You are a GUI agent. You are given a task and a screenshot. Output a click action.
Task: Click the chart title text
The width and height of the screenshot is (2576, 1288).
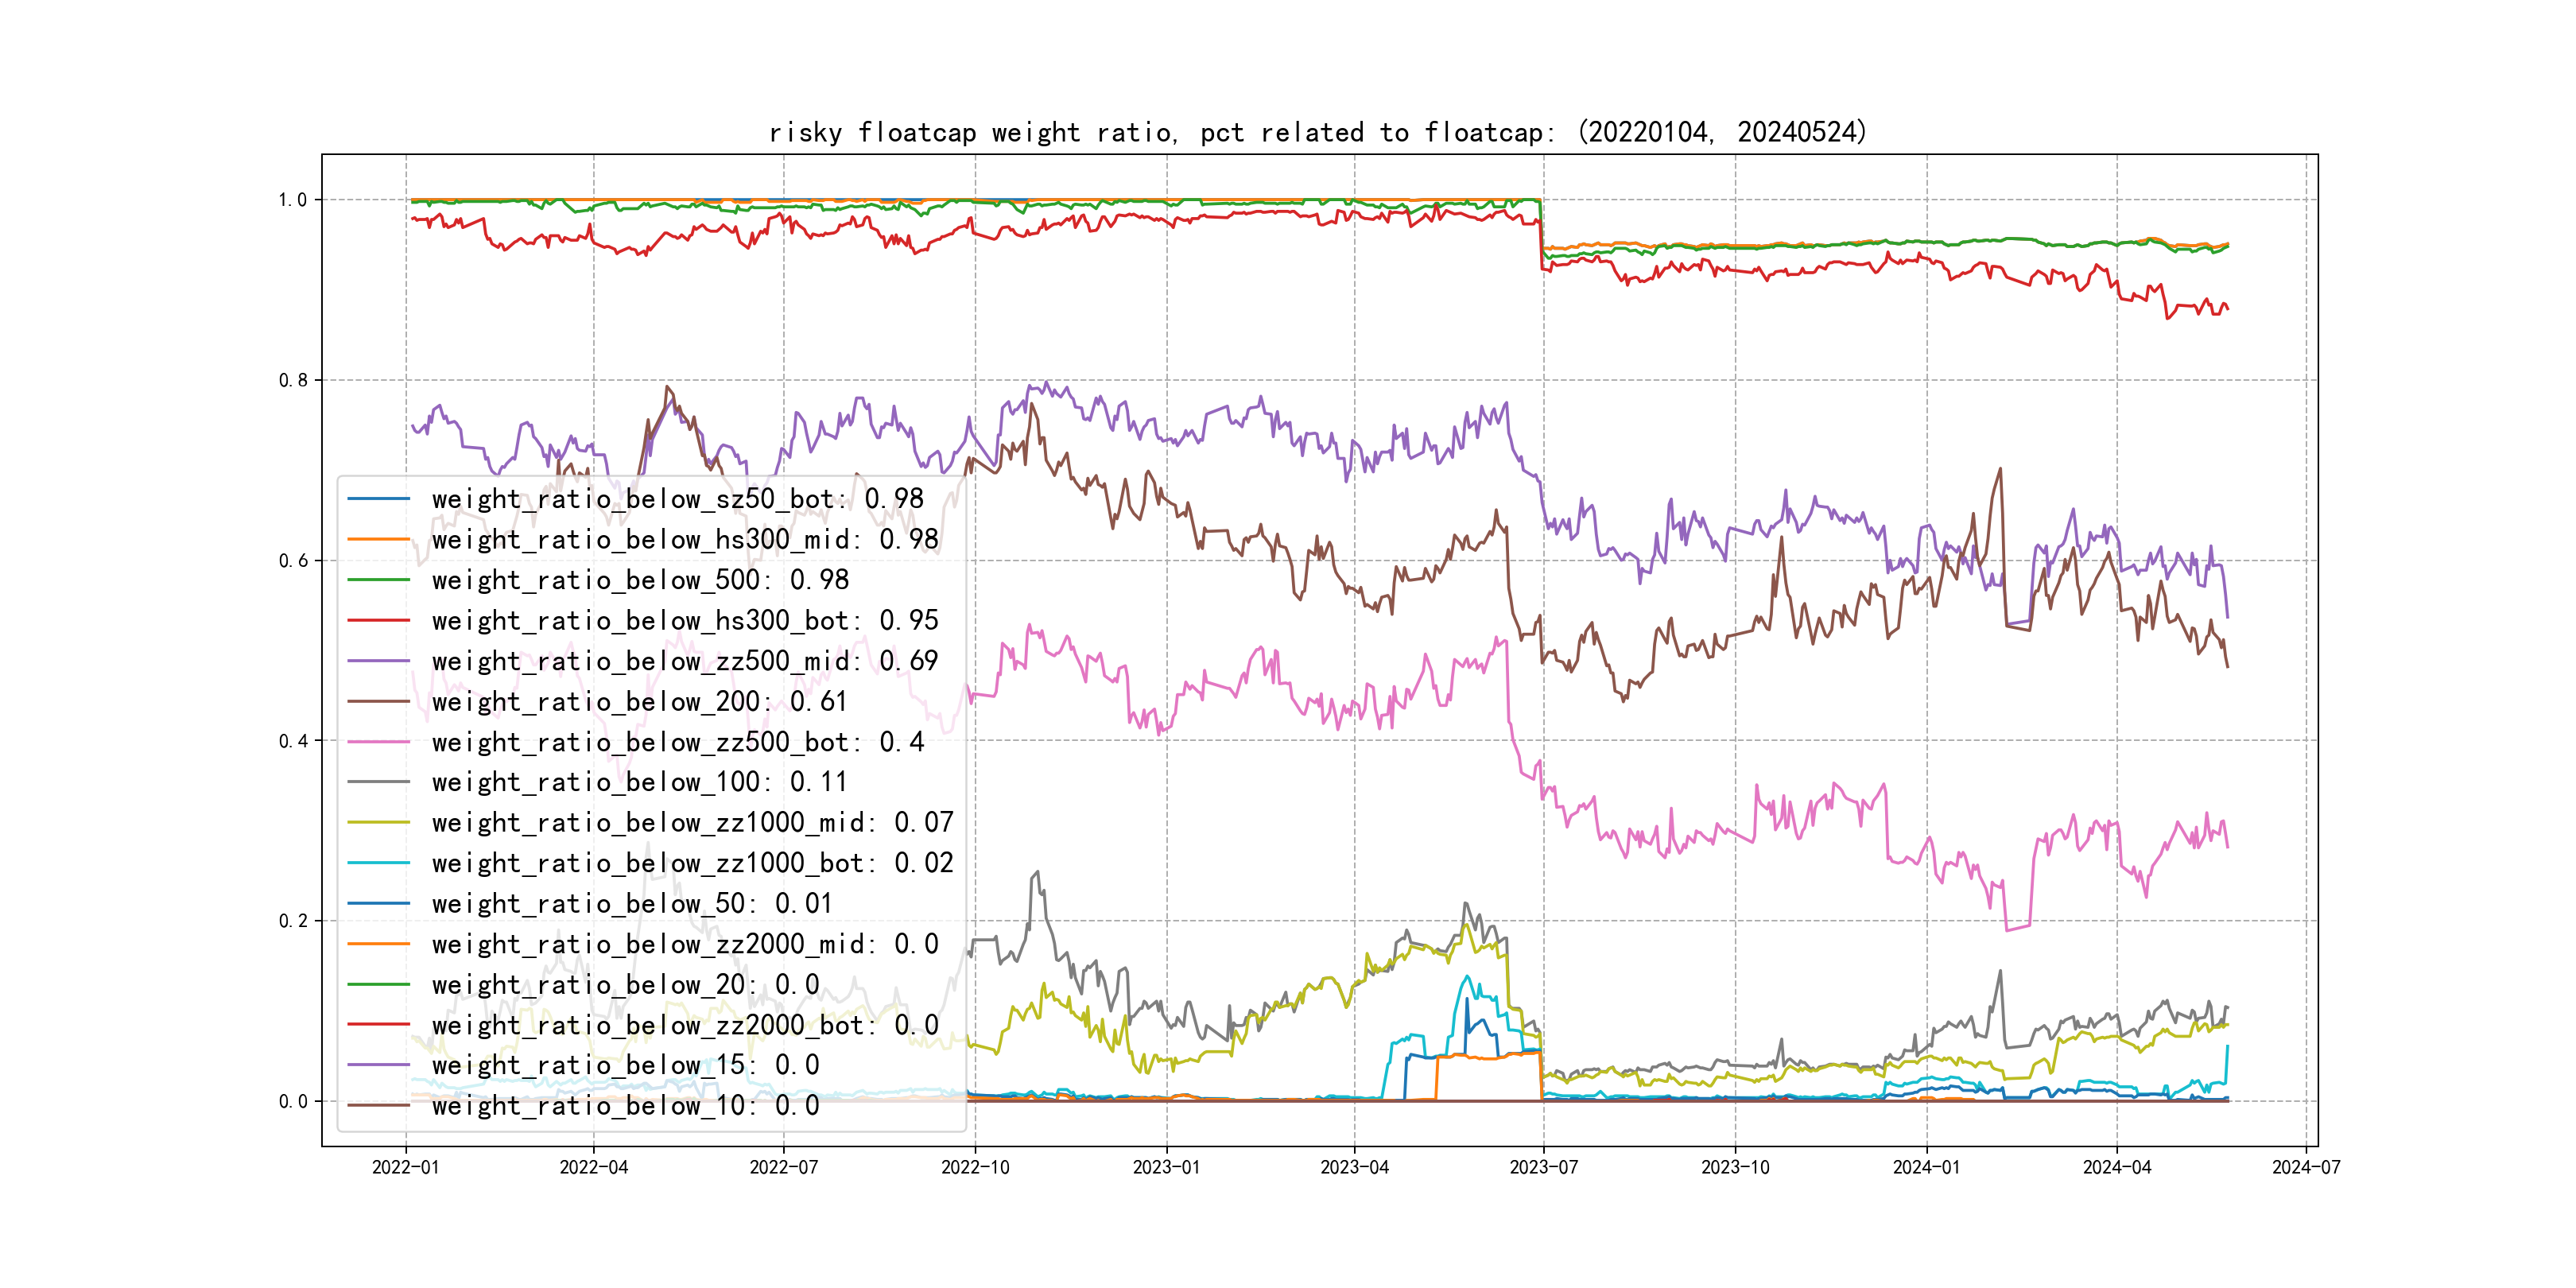[x=1317, y=133]
